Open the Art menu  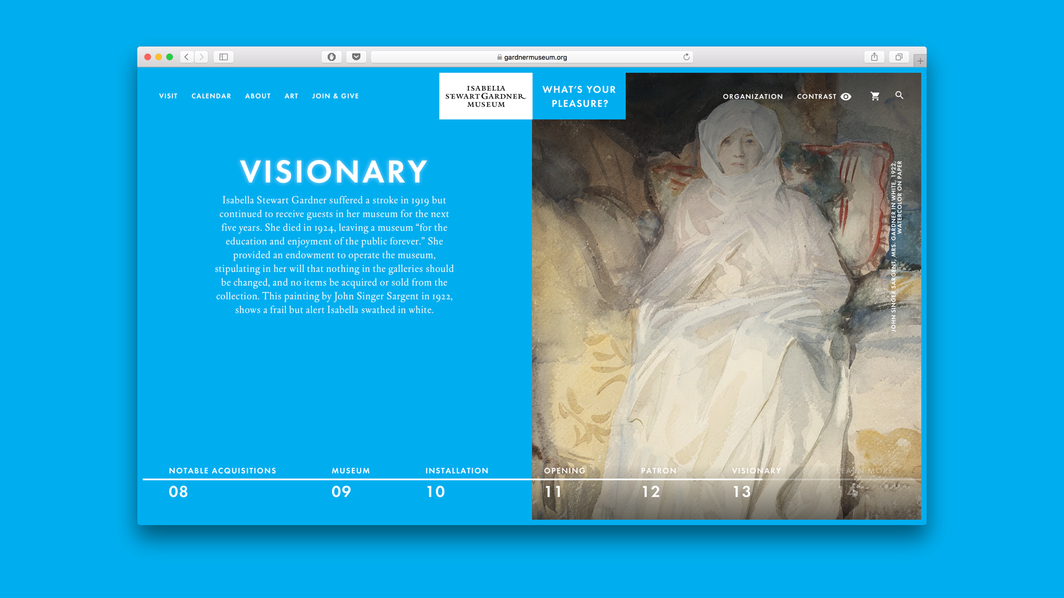(x=291, y=96)
